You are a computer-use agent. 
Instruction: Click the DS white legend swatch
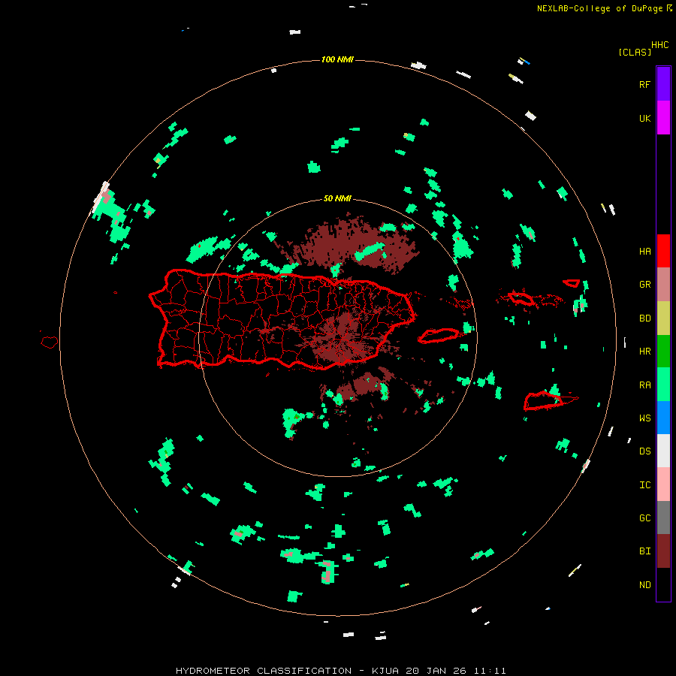pyautogui.click(x=663, y=451)
